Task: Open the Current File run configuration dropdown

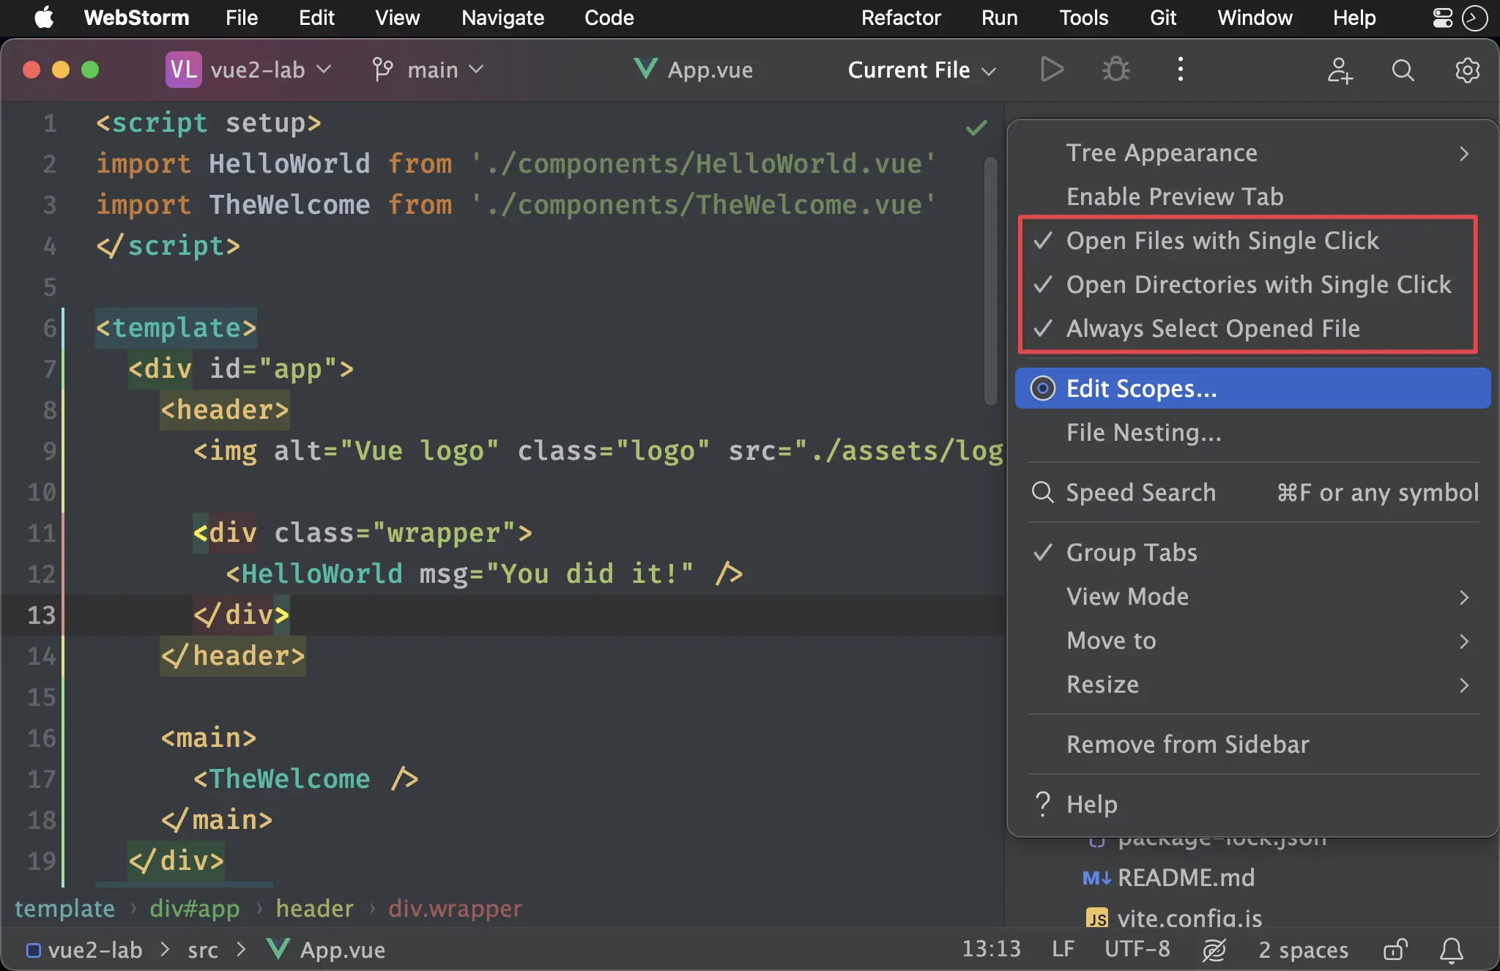Action: coord(921,70)
